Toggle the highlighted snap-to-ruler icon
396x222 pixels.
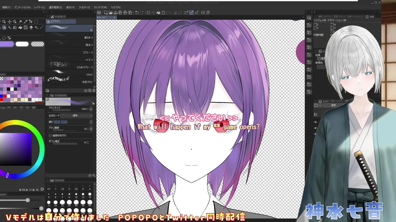pyautogui.click(x=192, y=13)
